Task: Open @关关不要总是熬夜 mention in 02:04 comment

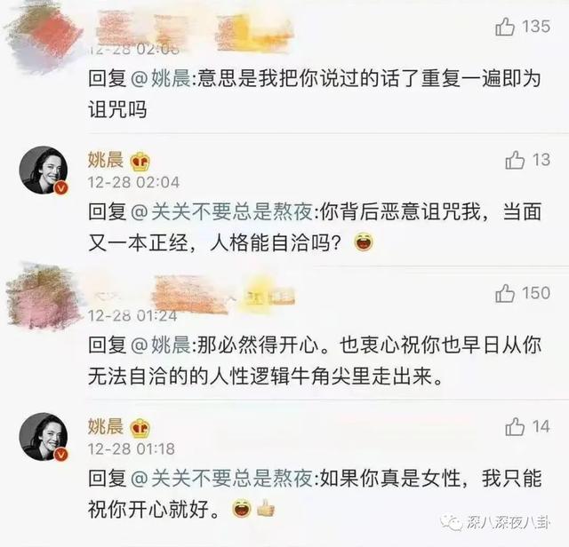Action: 221,211
